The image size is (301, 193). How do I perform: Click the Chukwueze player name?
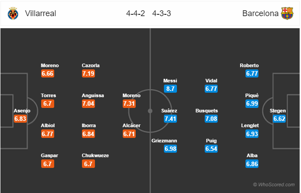coord(95,155)
